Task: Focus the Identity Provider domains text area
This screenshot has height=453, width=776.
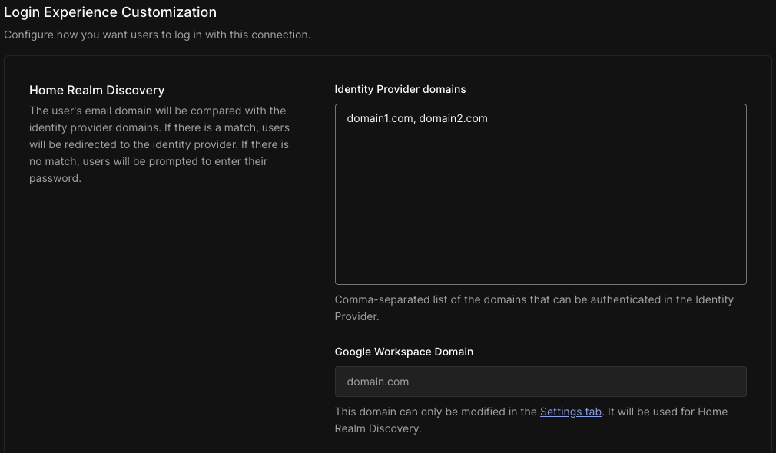Action: click(540, 193)
